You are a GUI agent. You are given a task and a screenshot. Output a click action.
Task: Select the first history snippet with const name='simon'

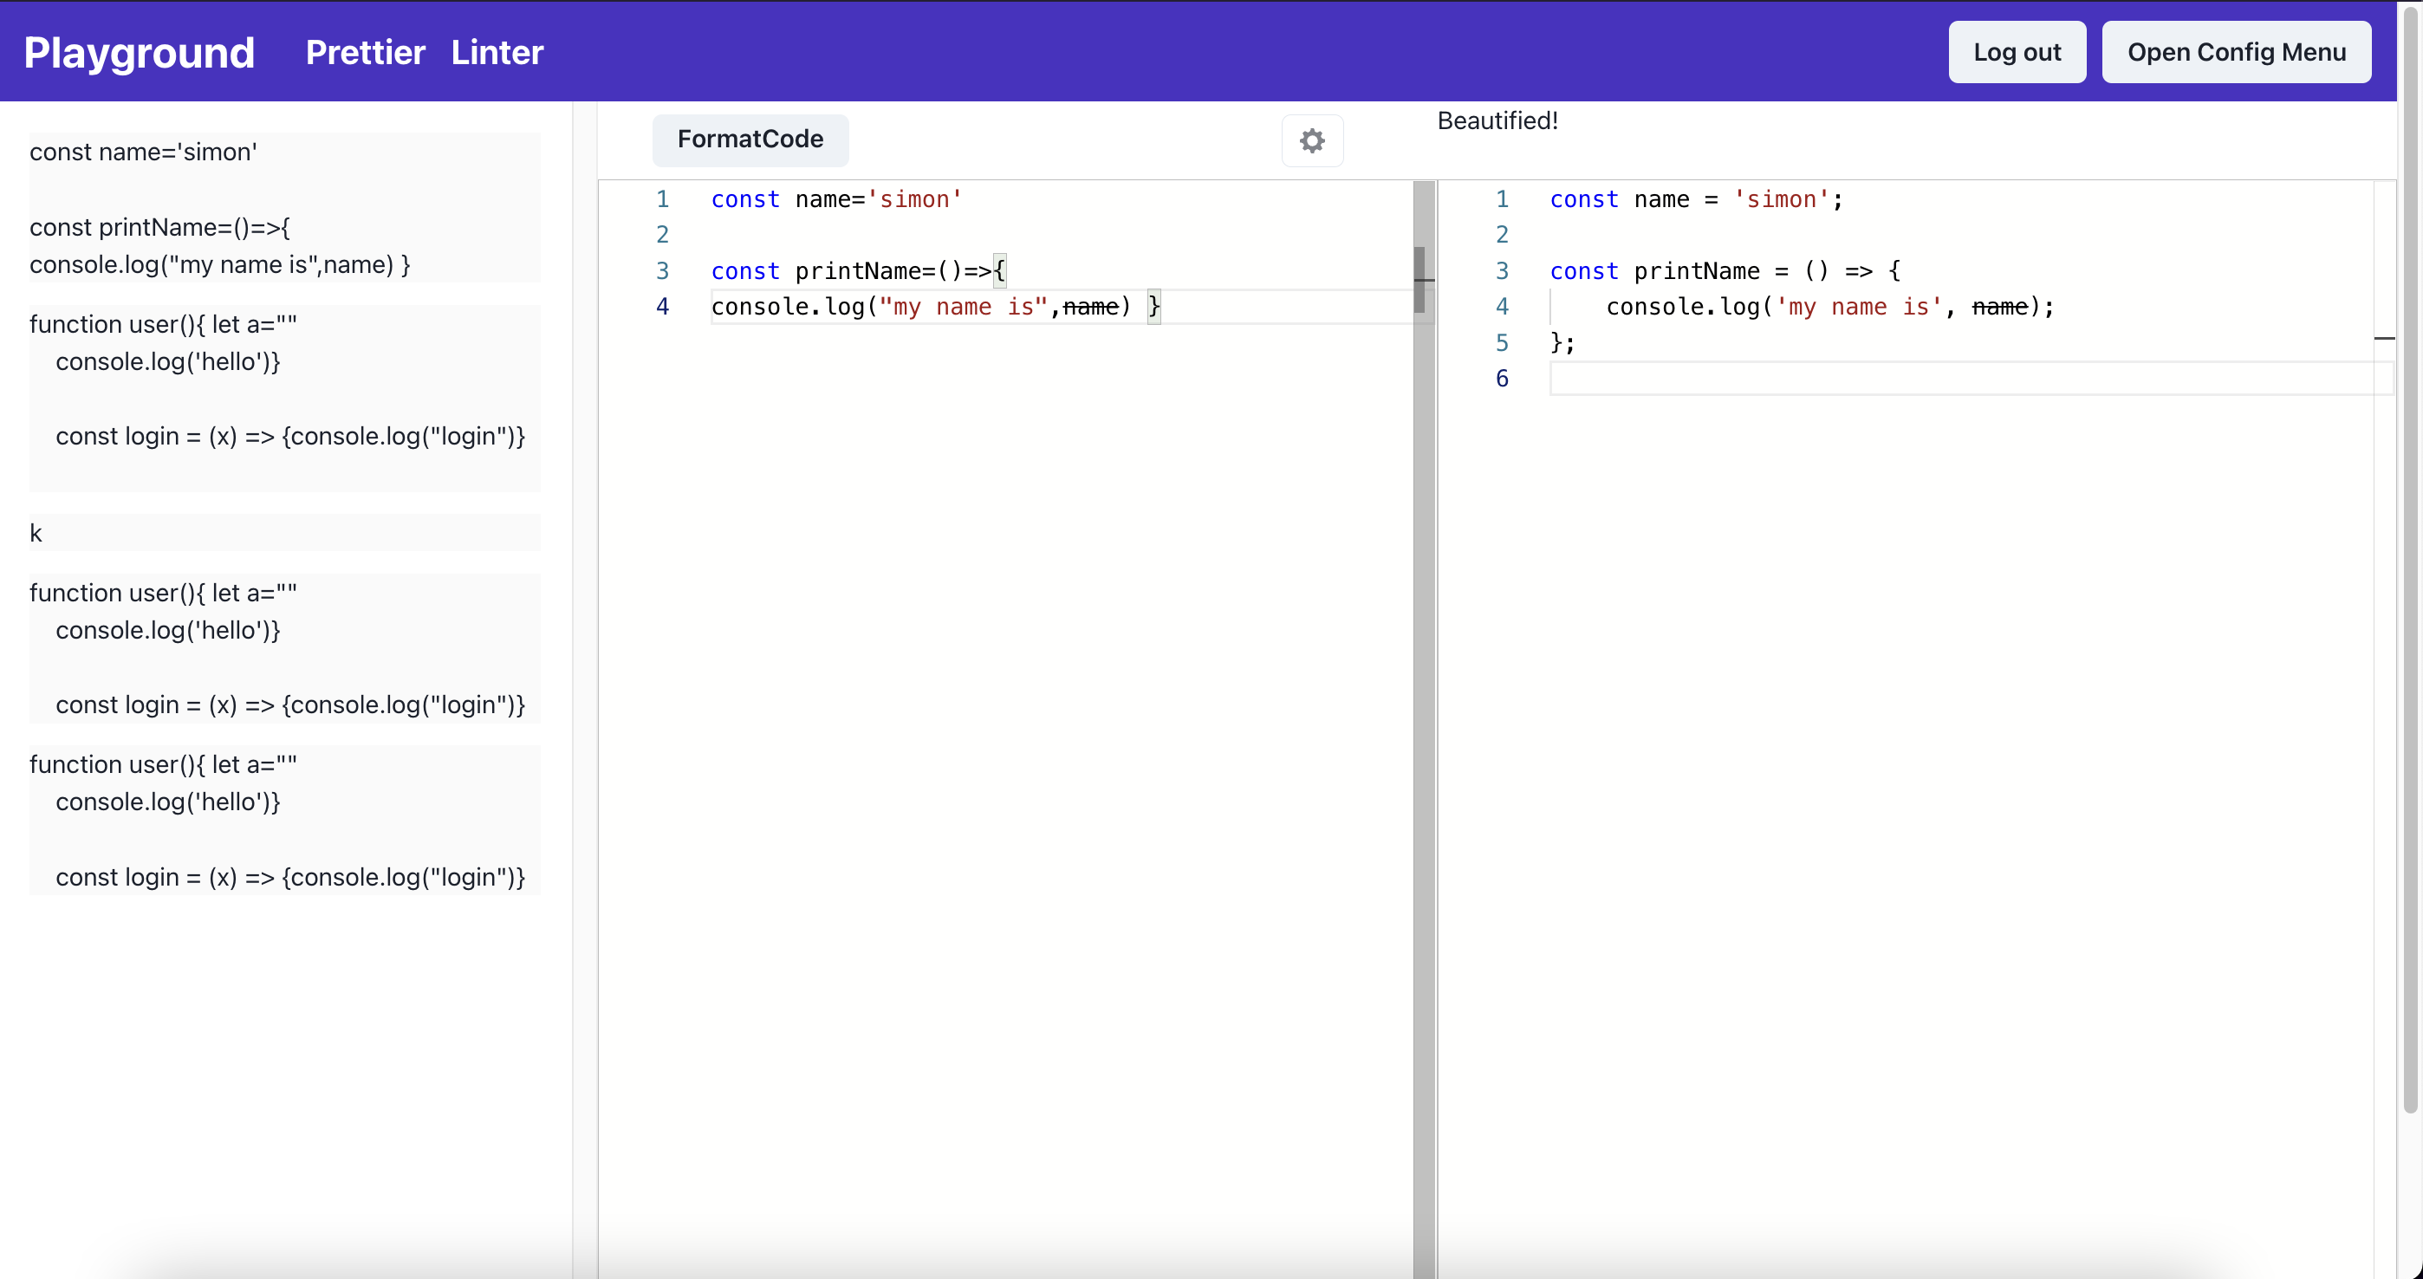point(283,207)
